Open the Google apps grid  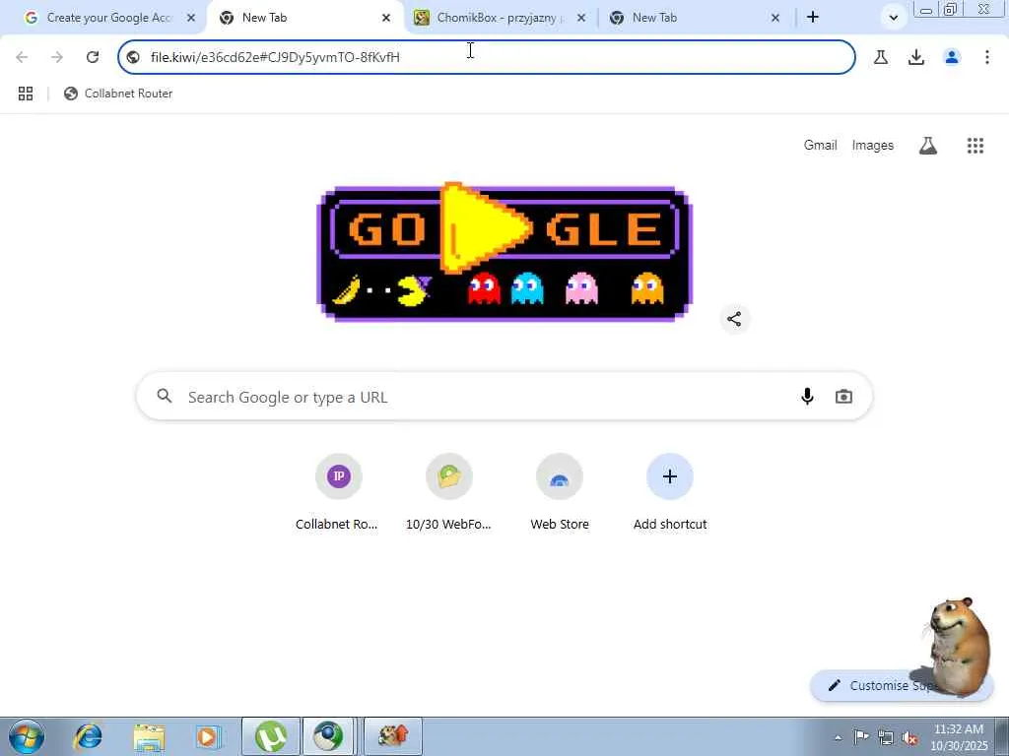[x=975, y=146]
